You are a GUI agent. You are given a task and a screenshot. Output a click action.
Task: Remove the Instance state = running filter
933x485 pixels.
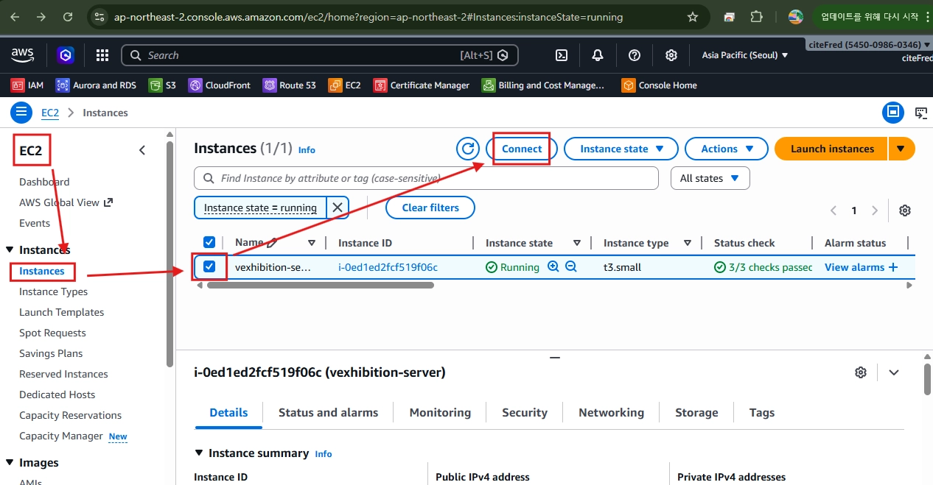(338, 208)
